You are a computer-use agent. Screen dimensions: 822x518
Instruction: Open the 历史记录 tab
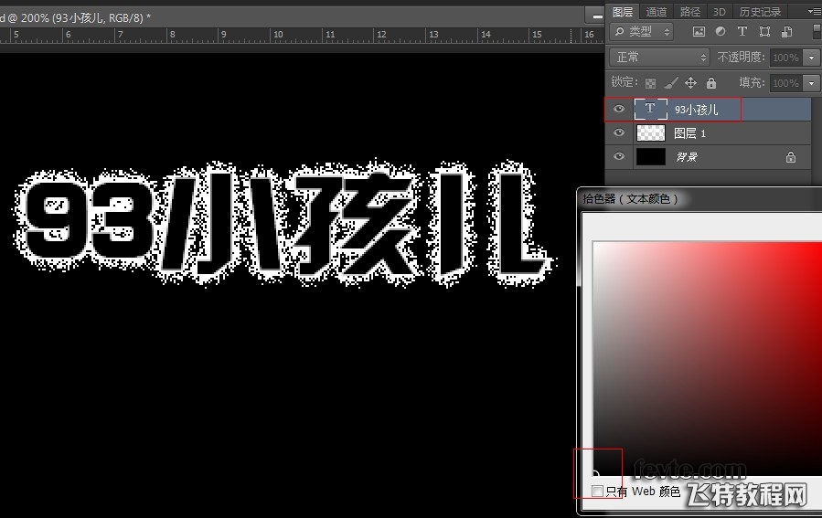click(x=759, y=12)
